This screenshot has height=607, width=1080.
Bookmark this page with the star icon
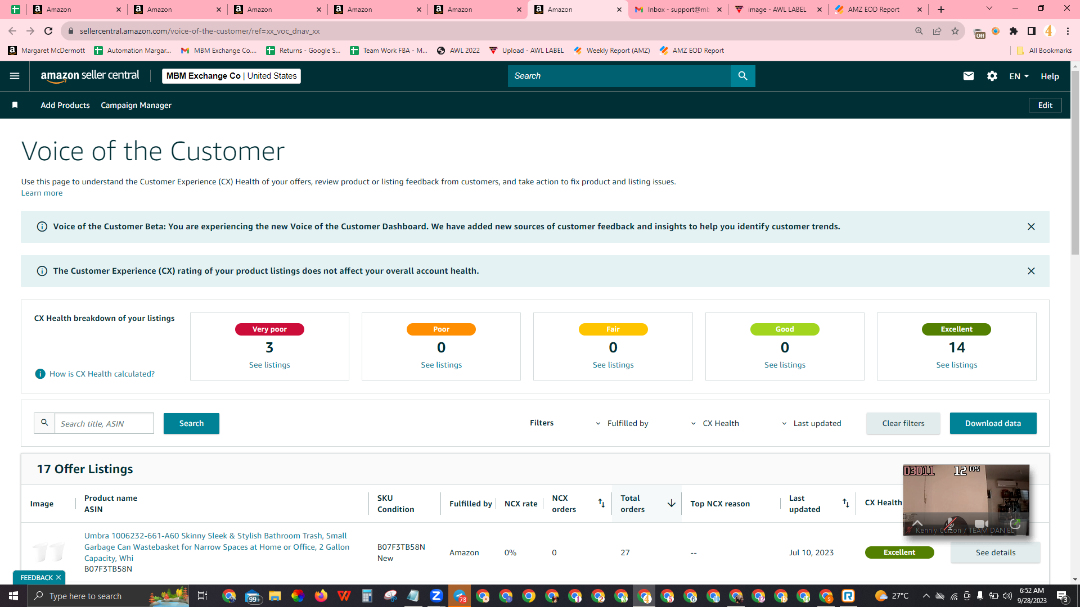click(x=955, y=31)
